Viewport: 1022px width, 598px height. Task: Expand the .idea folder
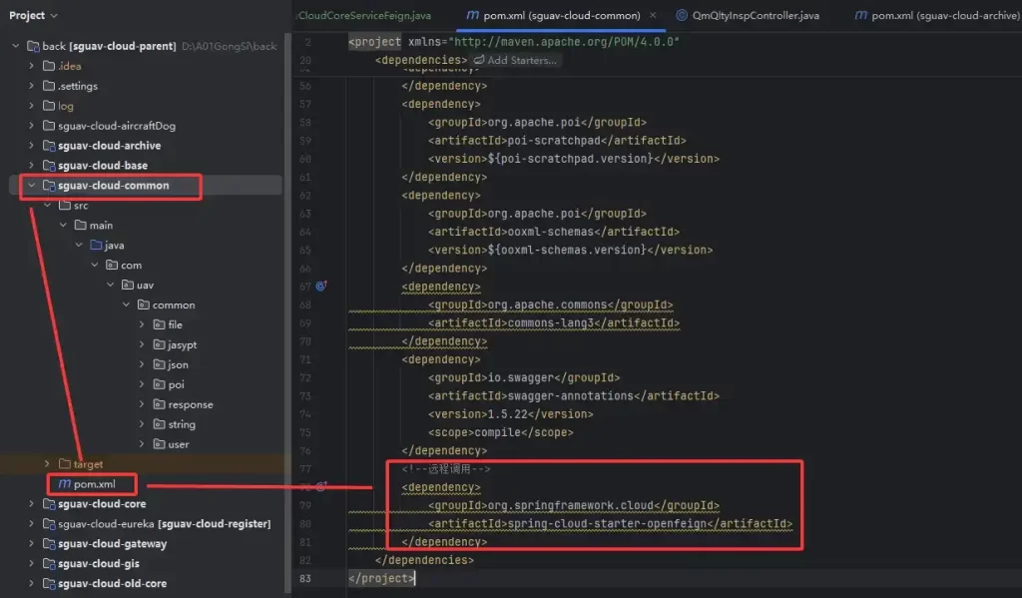tap(32, 66)
